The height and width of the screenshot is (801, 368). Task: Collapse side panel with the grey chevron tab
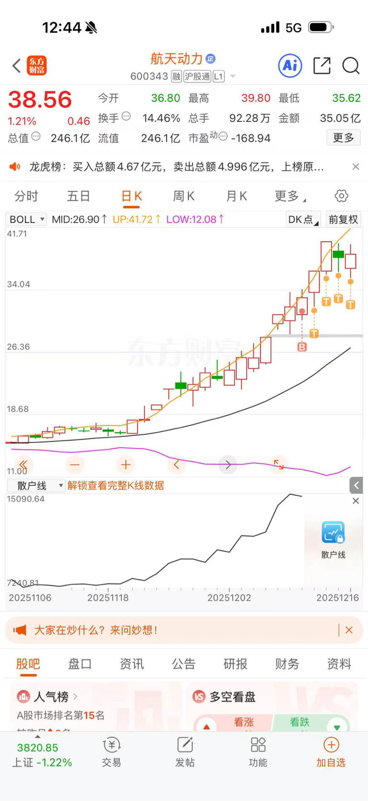[356, 485]
